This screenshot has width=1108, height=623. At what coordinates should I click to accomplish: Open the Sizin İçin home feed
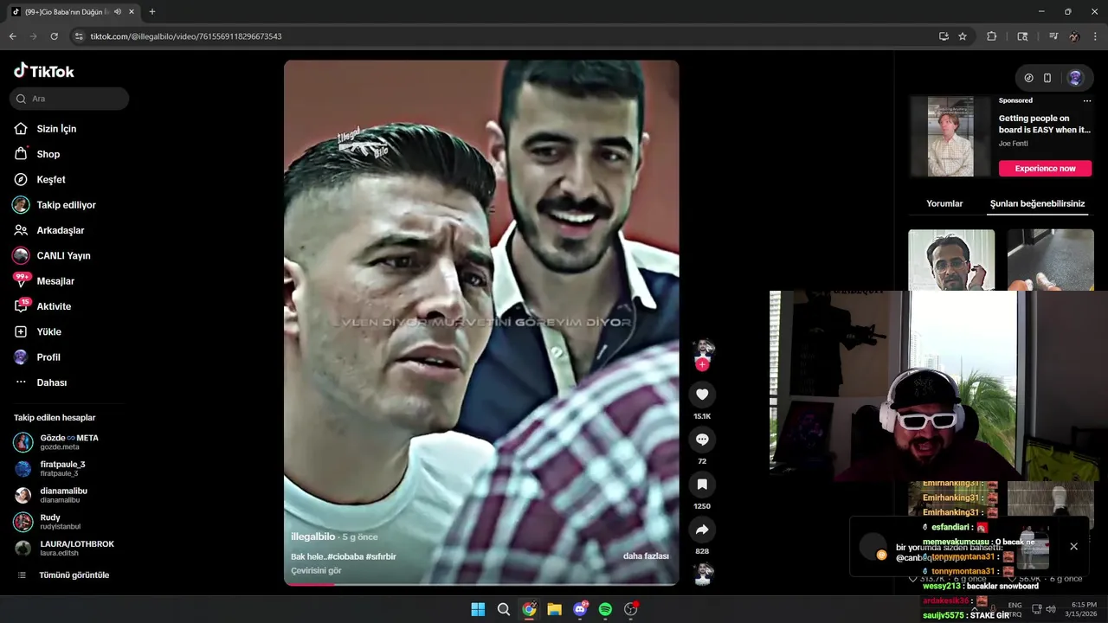pos(56,129)
